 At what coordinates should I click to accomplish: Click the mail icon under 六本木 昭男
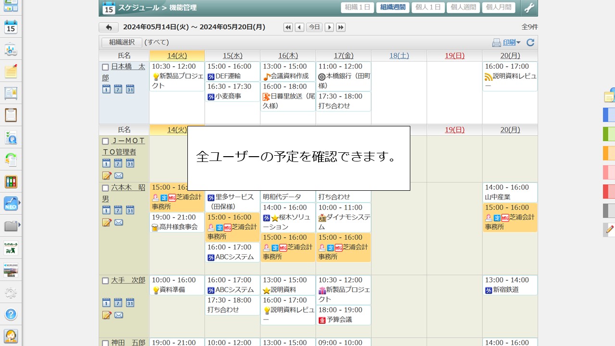click(119, 222)
